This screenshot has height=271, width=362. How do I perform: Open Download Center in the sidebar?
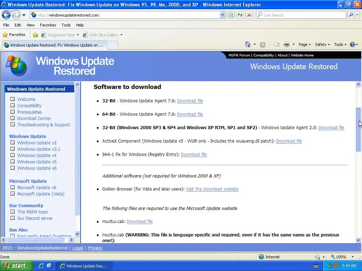tap(34, 119)
